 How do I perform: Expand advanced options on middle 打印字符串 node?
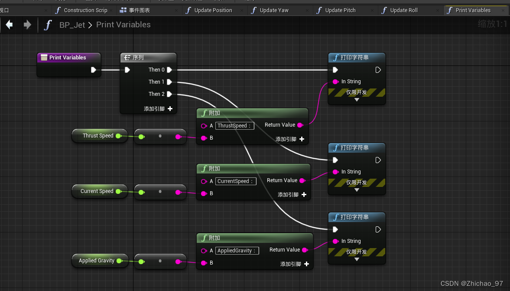click(x=357, y=190)
